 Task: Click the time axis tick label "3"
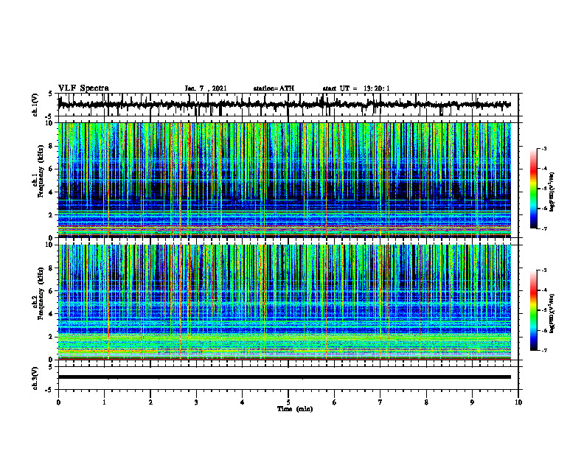click(x=196, y=402)
